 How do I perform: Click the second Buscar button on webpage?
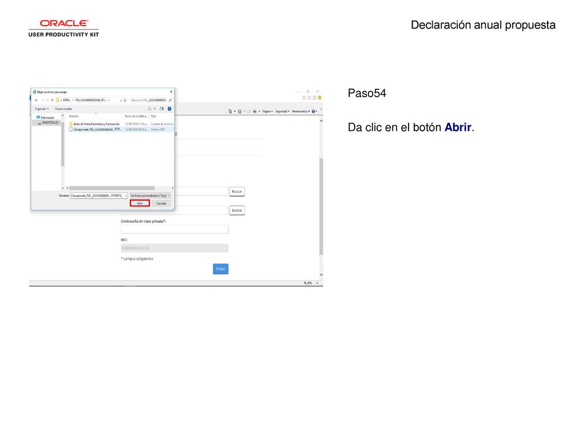[x=237, y=210]
